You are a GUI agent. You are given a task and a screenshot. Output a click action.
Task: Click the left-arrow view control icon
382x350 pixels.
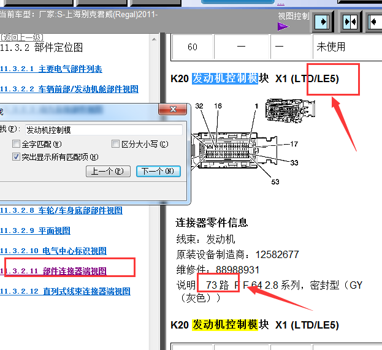pos(375,22)
